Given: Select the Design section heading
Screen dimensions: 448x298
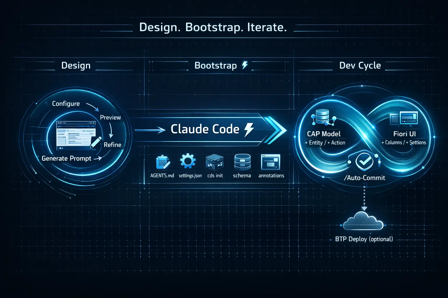Looking at the screenshot, I should tap(76, 65).
